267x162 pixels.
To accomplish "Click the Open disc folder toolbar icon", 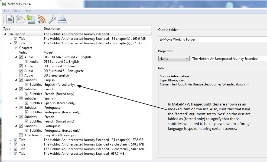I will (20, 19).
